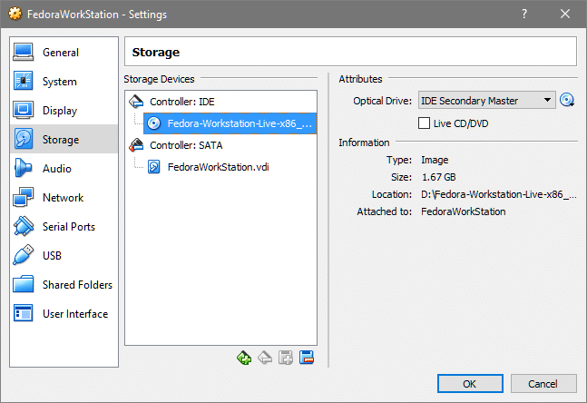Image resolution: width=587 pixels, height=403 pixels.
Task: Open the Display settings page
Action: (59, 111)
